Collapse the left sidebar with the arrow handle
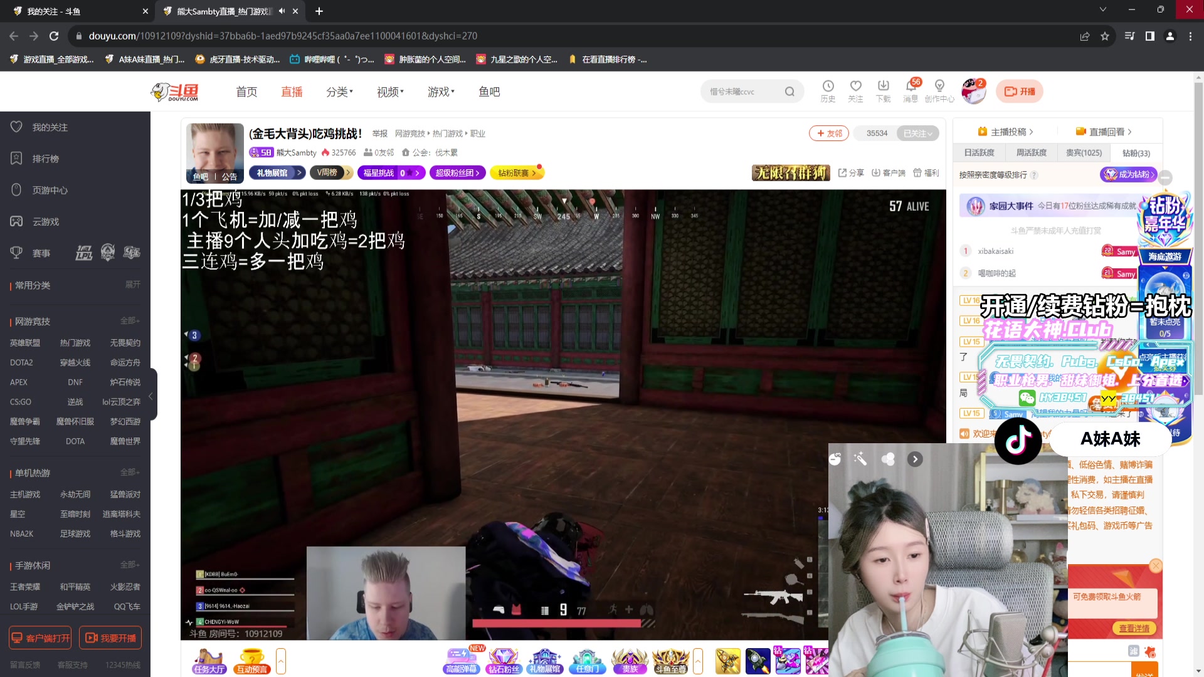The width and height of the screenshot is (1204, 677). (x=151, y=396)
